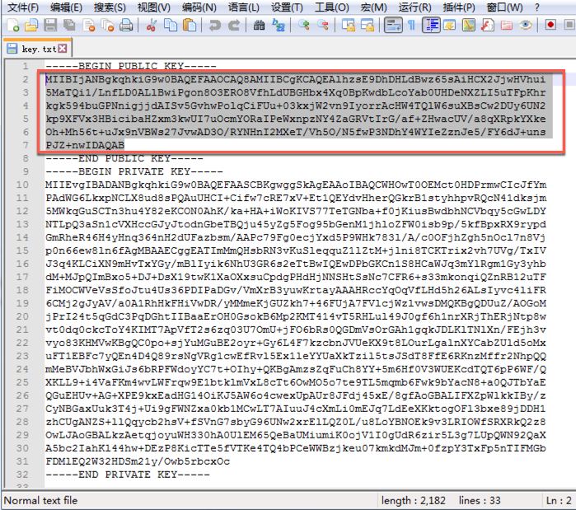576x510 pixels.
Task: Toggle the Indent Guide icon
Action: [431, 25]
